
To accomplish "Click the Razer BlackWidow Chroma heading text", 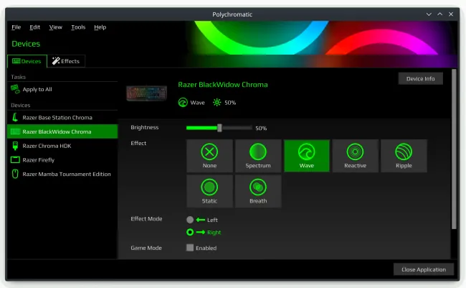I will coord(223,85).
